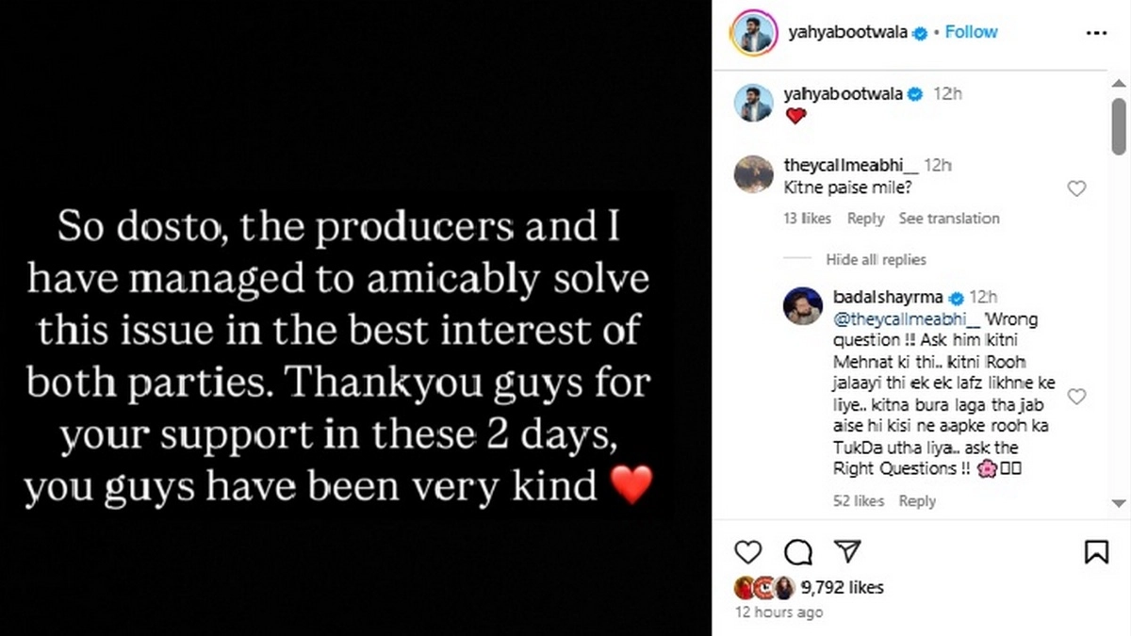Viewport: 1131px width, 636px height.
Task: View the 9,792 likes list
Action: point(842,587)
